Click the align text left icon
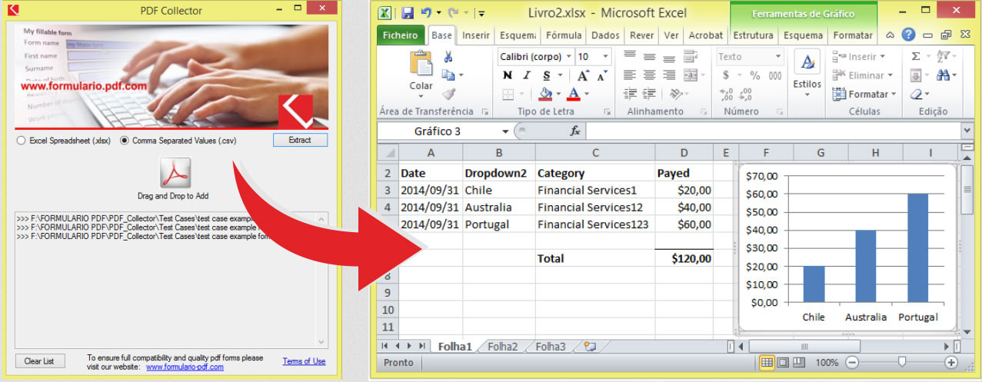This screenshot has height=382, width=982. tap(630, 75)
